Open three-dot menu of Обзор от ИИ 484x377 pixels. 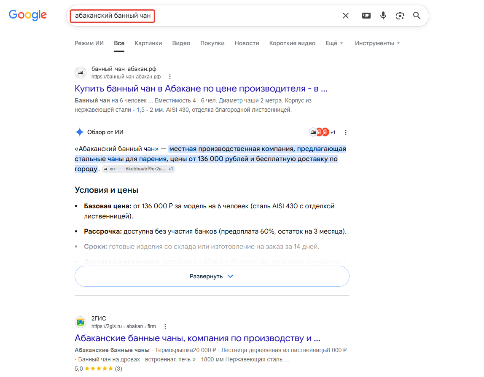[346, 132]
